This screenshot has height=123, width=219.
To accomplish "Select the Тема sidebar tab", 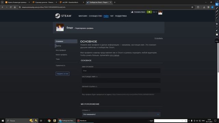I will point(66,59).
